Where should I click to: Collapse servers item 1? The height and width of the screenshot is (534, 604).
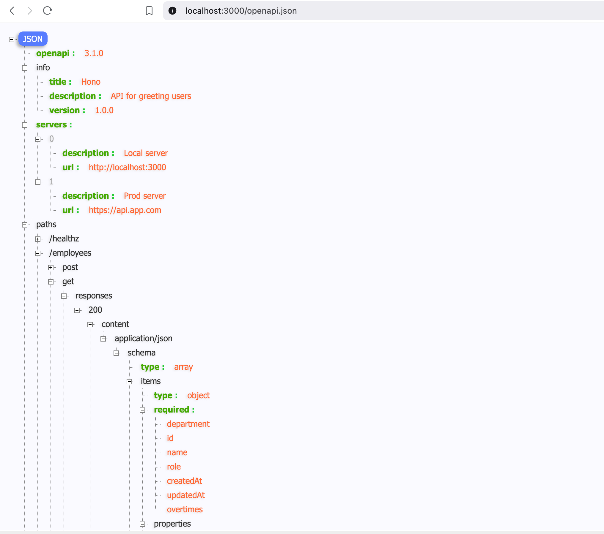38,182
